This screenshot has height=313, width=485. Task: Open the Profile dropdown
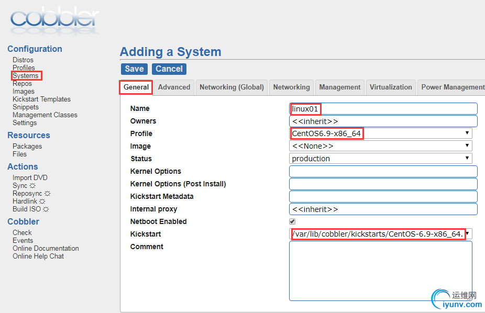381,133
